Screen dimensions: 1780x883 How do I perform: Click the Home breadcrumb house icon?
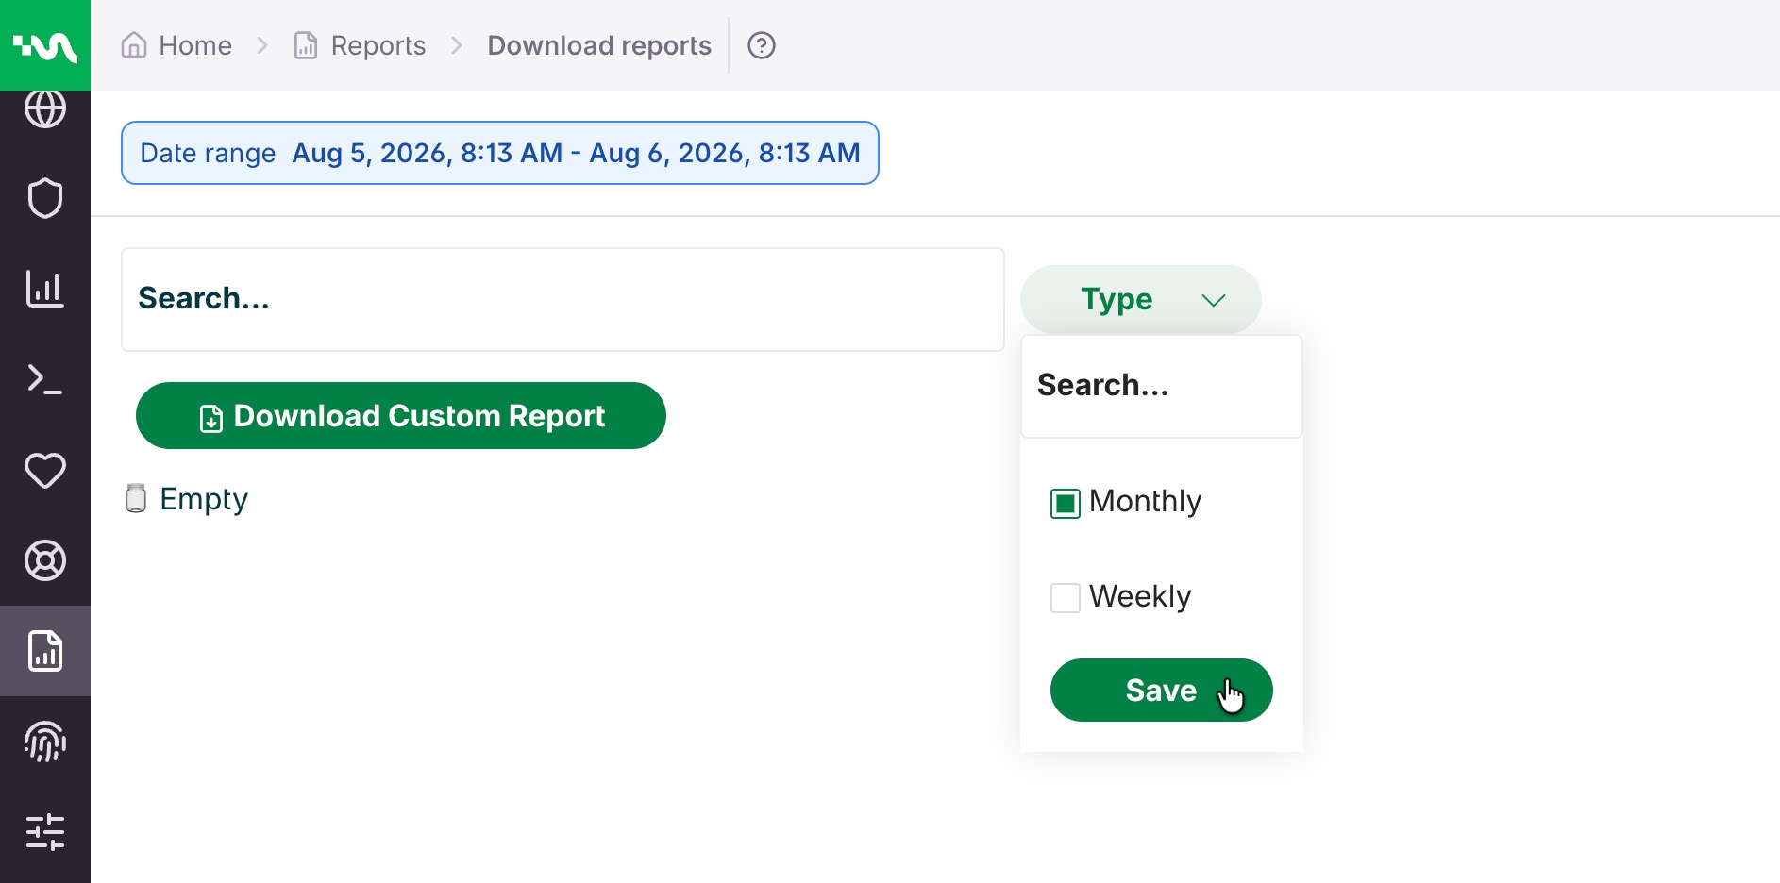click(134, 45)
